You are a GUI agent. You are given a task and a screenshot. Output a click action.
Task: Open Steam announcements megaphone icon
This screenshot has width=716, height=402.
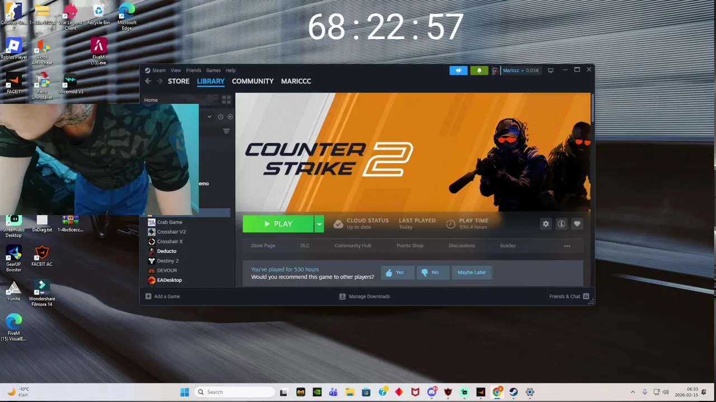pyautogui.click(x=458, y=70)
